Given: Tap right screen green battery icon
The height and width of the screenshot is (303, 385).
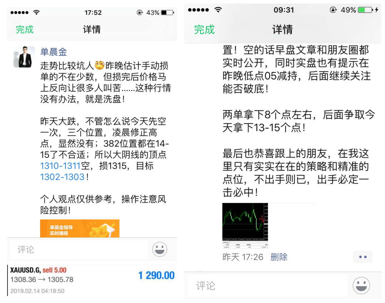Looking at the screenshot, I should tap(365, 10).
